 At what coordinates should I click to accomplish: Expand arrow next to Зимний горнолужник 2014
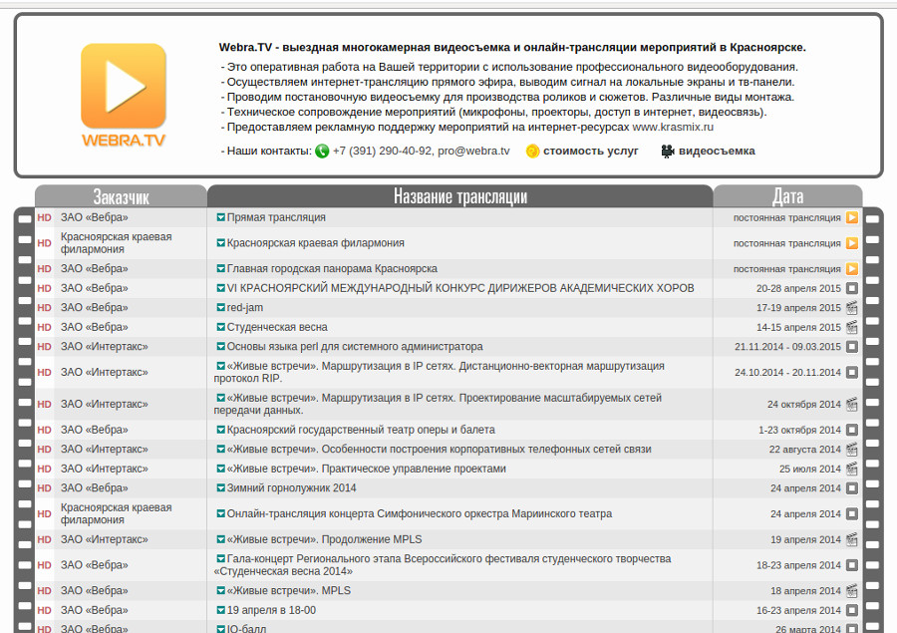tap(220, 488)
